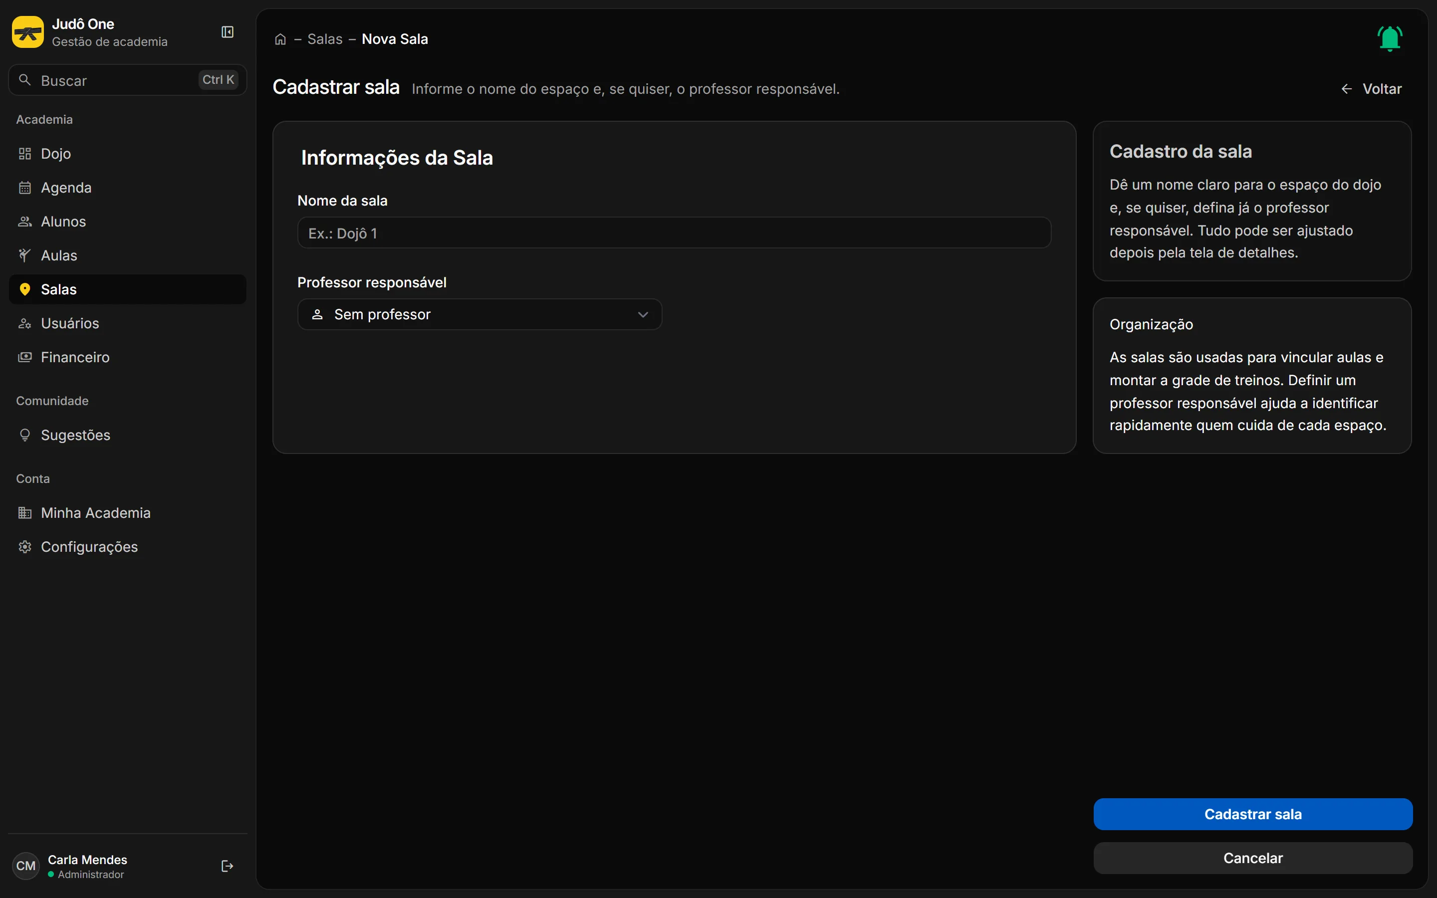Open the Financeiro section

(x=128, y=357)
